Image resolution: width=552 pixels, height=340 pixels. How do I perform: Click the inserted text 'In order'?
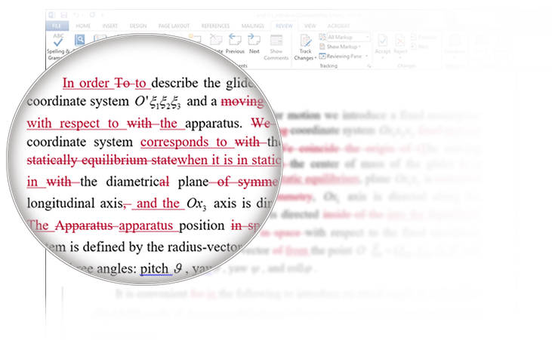tap(86, 83)
